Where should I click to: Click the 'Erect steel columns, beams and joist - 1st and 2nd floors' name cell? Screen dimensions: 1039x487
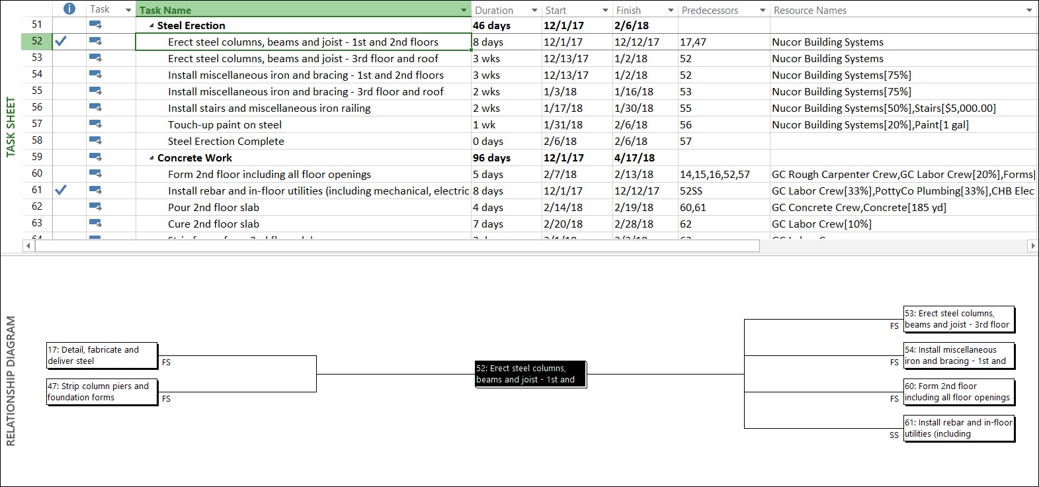(x=303, y=42)
